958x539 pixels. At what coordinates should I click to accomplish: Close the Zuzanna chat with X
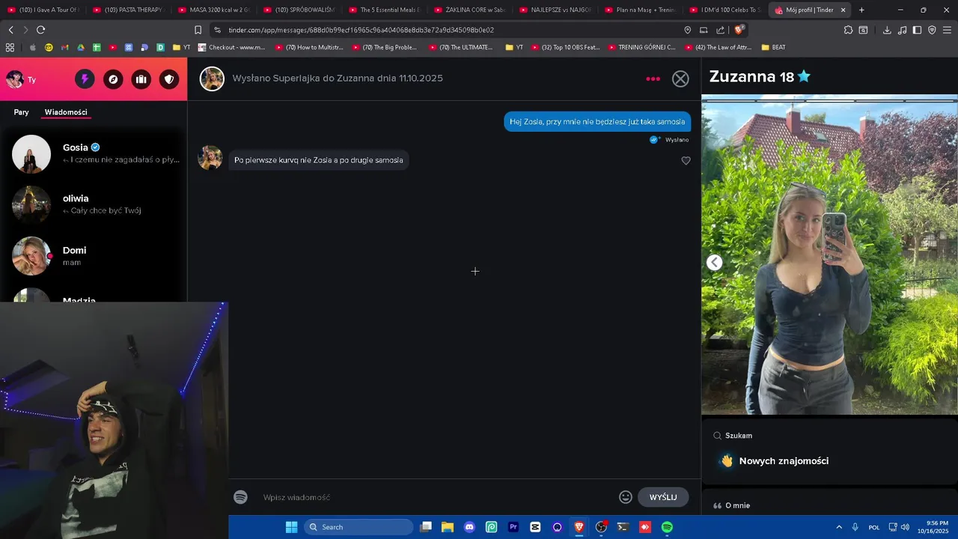click(x=680, y=79)
